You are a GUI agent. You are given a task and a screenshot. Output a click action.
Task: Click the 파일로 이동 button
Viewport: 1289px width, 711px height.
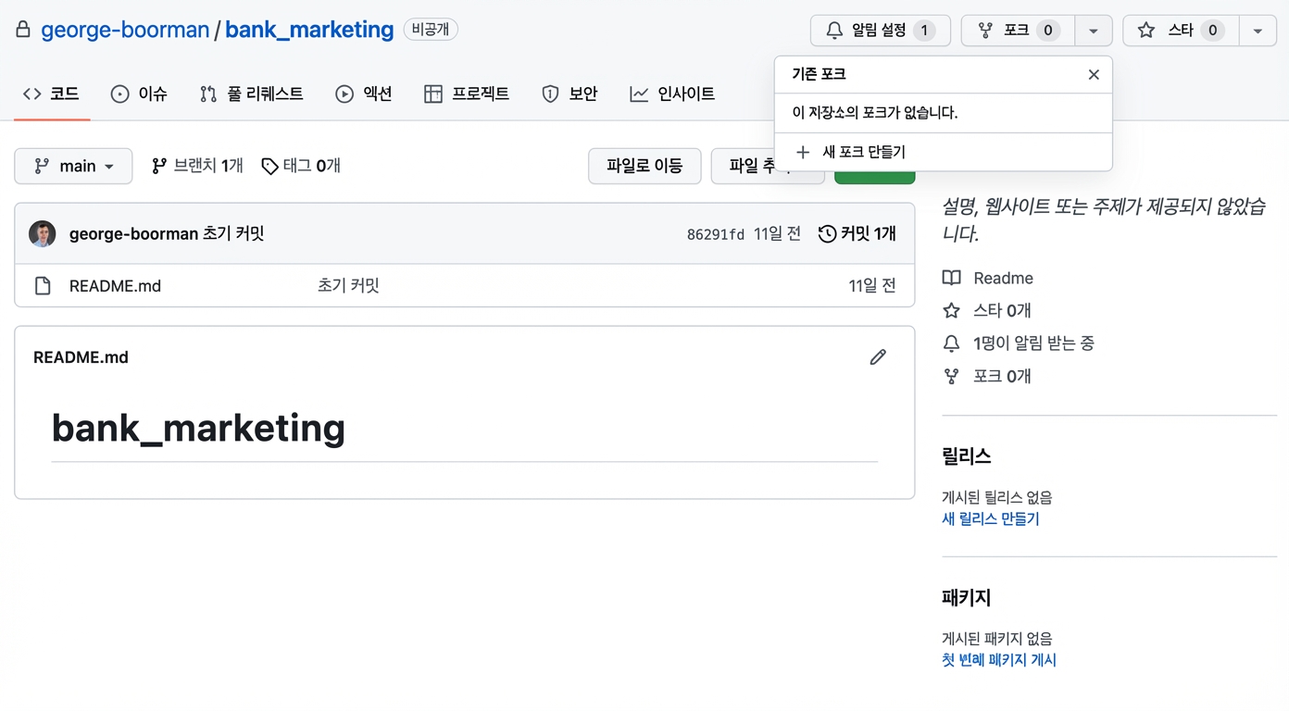pos(644,166)
